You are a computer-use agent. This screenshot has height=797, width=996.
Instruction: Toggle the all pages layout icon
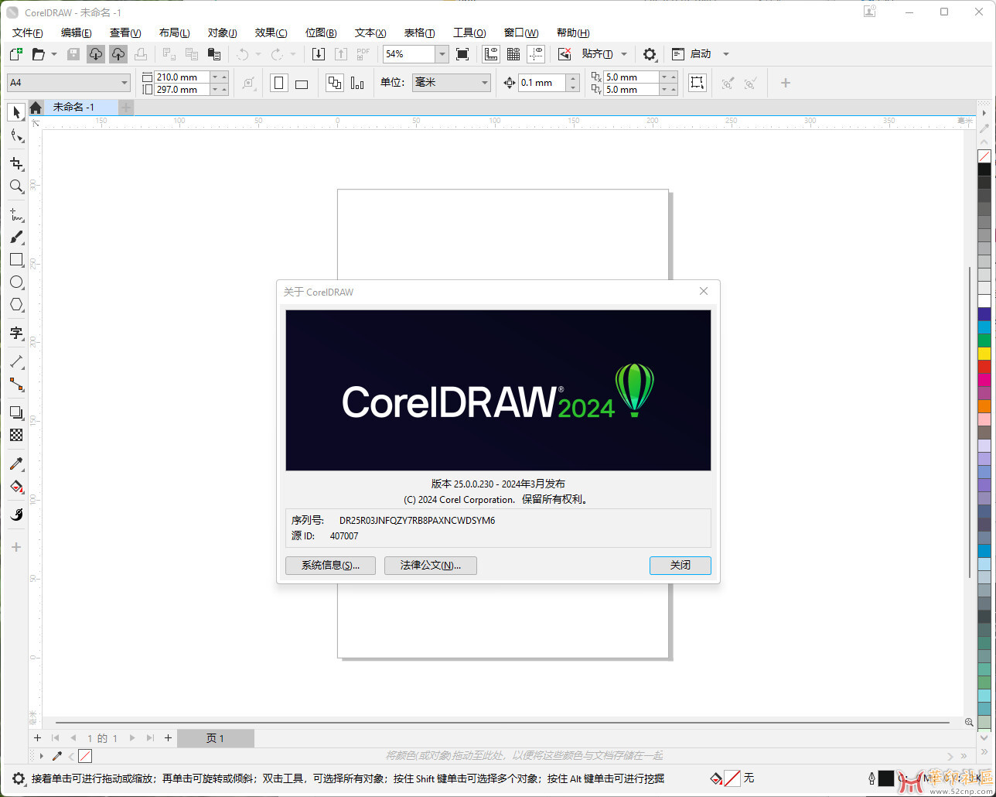[x=334, y=83]
